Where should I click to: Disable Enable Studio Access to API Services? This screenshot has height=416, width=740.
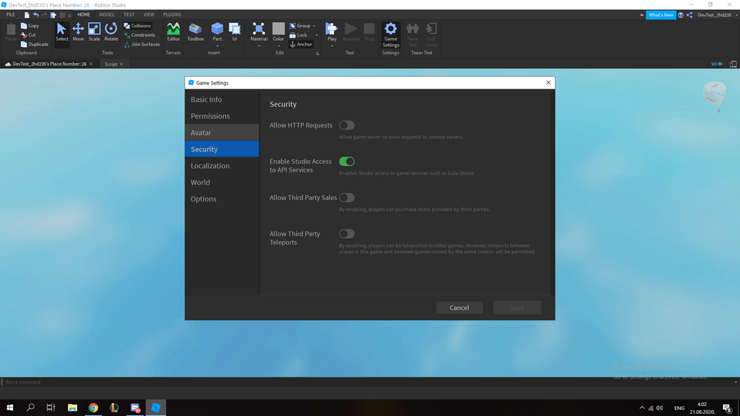coord(347,162)
